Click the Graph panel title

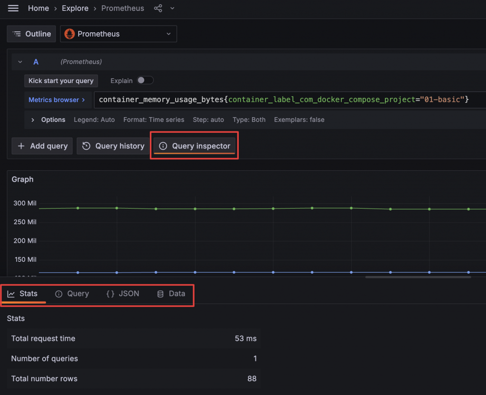point(22,179)
